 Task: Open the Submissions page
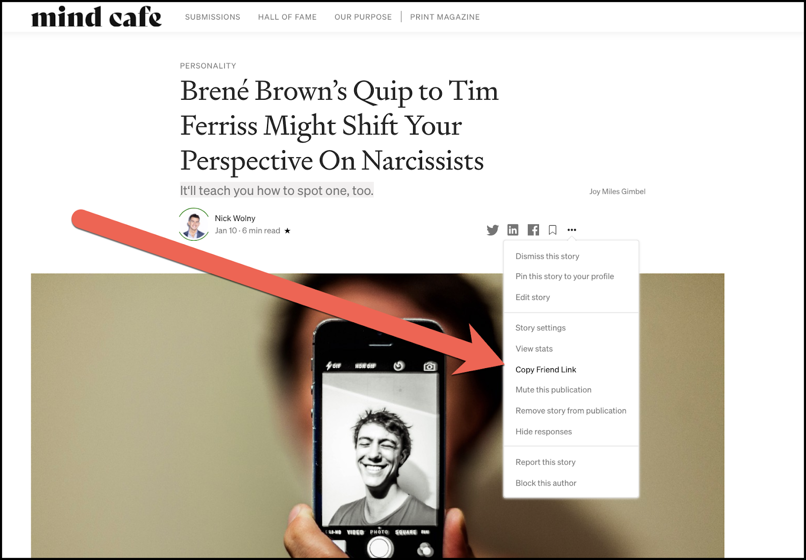[x=213, y=17]
